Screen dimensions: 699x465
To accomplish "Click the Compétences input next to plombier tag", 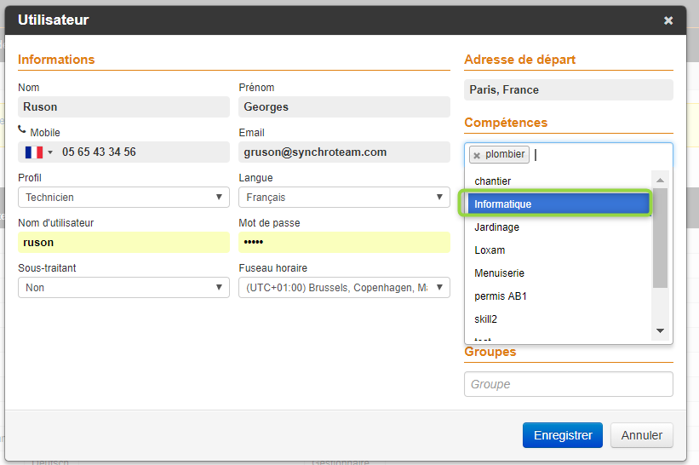I will [x=602, y=155].
